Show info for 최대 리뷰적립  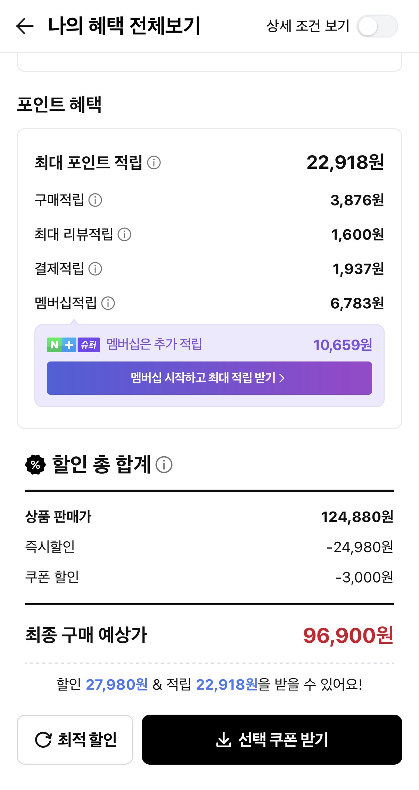point(124,234)
